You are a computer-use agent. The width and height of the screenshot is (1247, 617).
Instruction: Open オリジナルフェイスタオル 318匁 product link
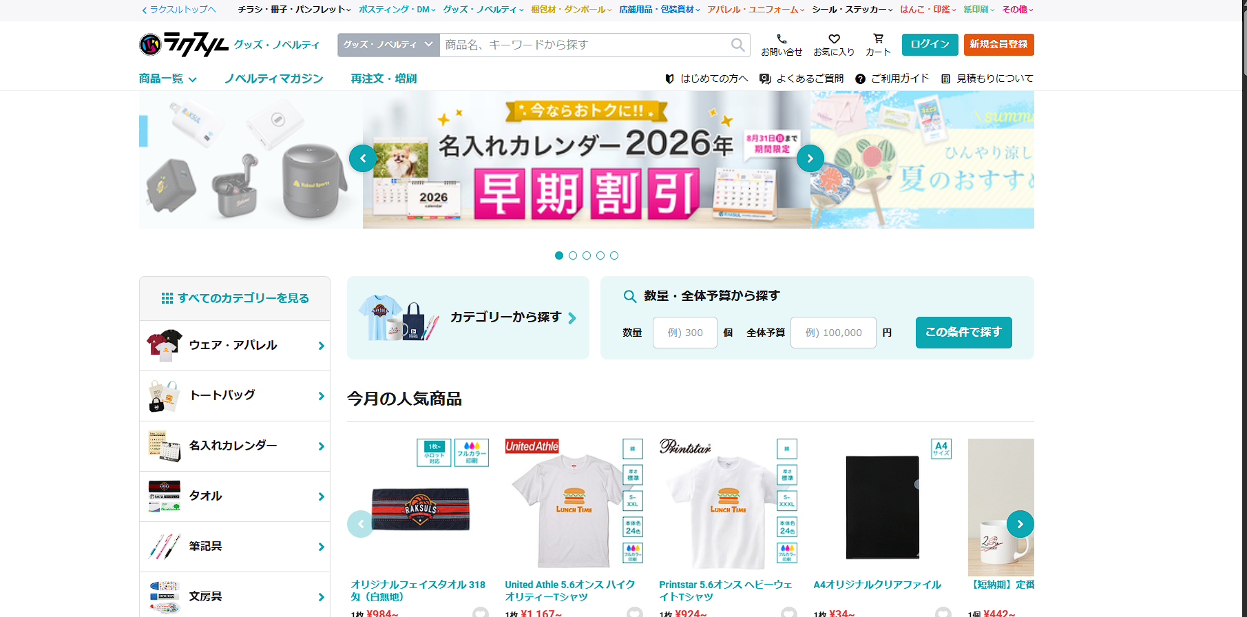[418, 591]
